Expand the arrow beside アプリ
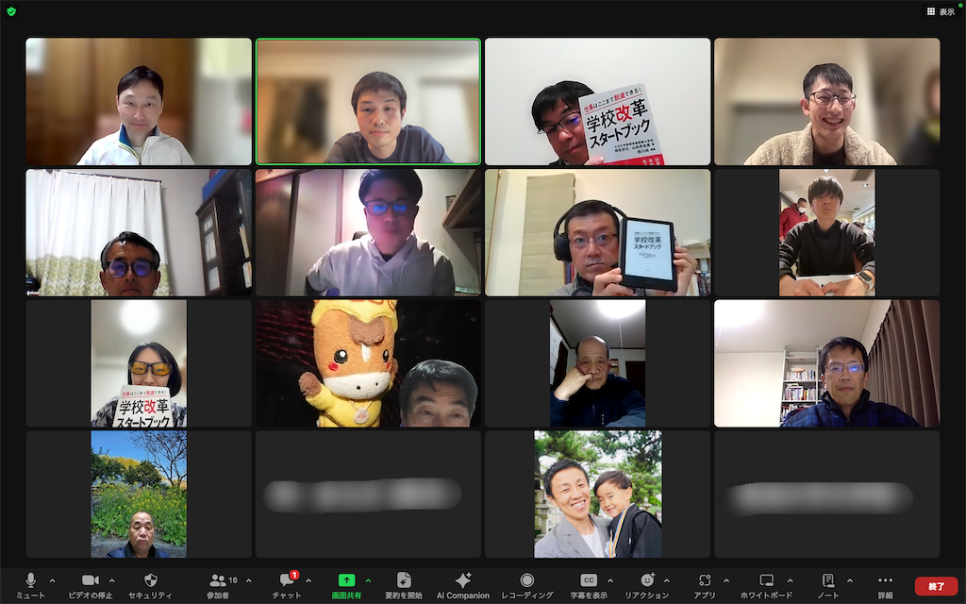Screen dimensions: 966x604 point(726,580)
